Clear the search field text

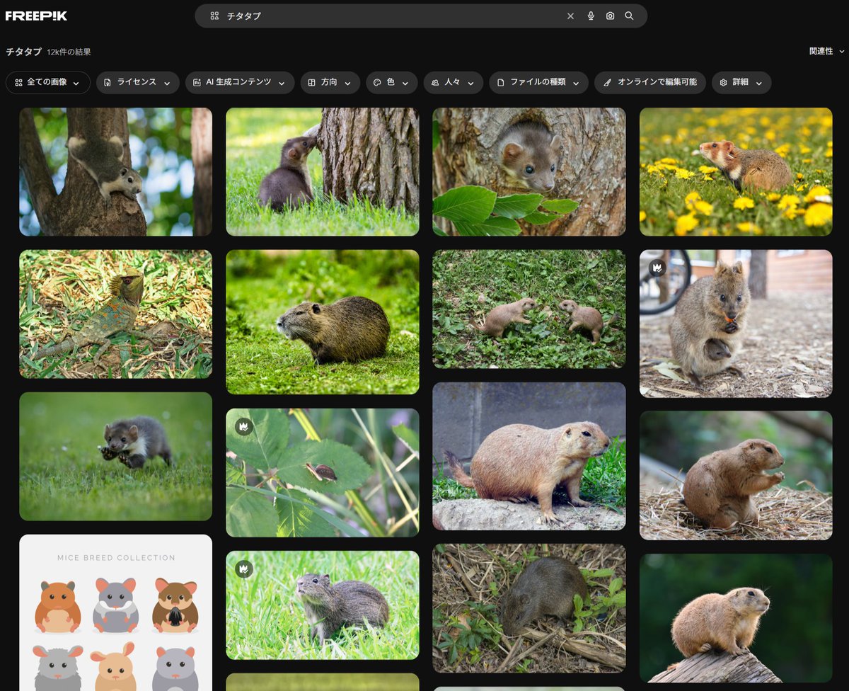[x=570, y=16]
